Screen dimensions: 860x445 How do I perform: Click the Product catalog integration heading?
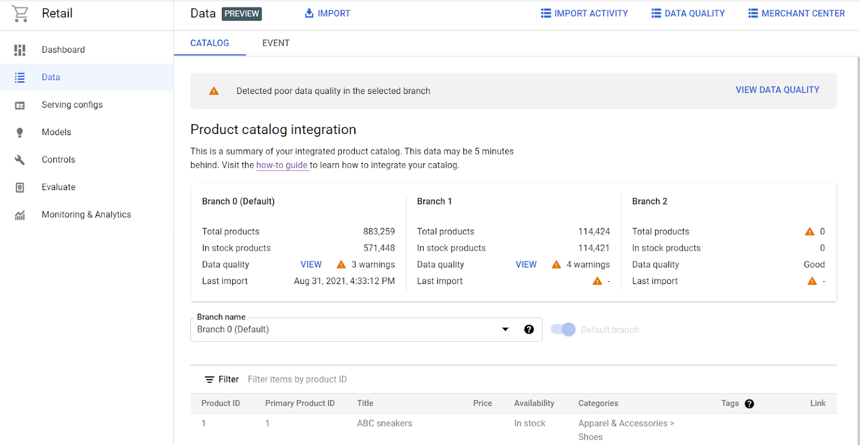pos(273,129)
